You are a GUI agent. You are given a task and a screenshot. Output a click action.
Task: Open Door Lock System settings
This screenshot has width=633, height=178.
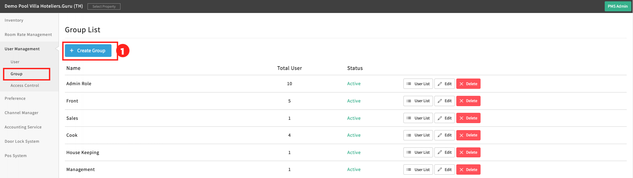22,141
